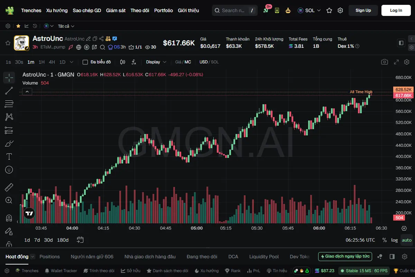
Task: Open the Positions tab
Action: point(49,257)
